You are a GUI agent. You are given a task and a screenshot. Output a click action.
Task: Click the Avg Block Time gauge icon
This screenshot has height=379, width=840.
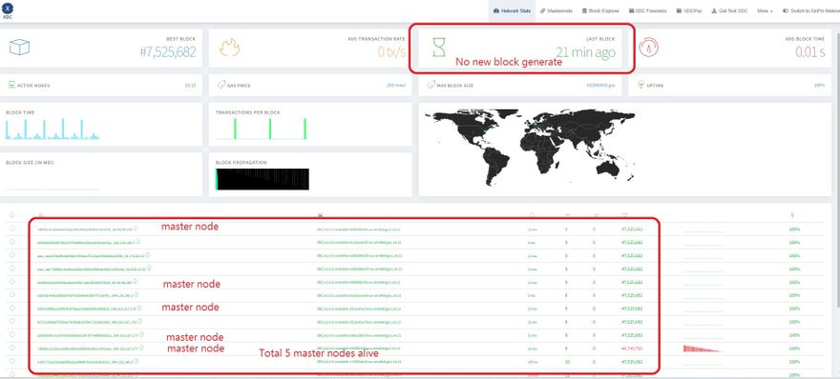[x=649, y=47]
